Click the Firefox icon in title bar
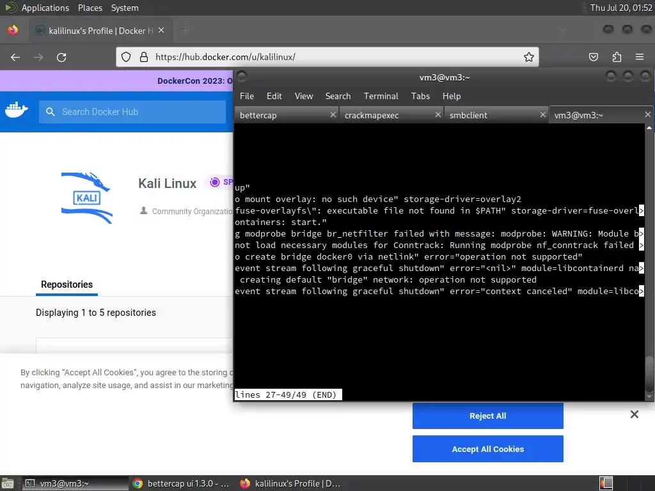Viewport: 655px width, 491px height. pos(13,30)
